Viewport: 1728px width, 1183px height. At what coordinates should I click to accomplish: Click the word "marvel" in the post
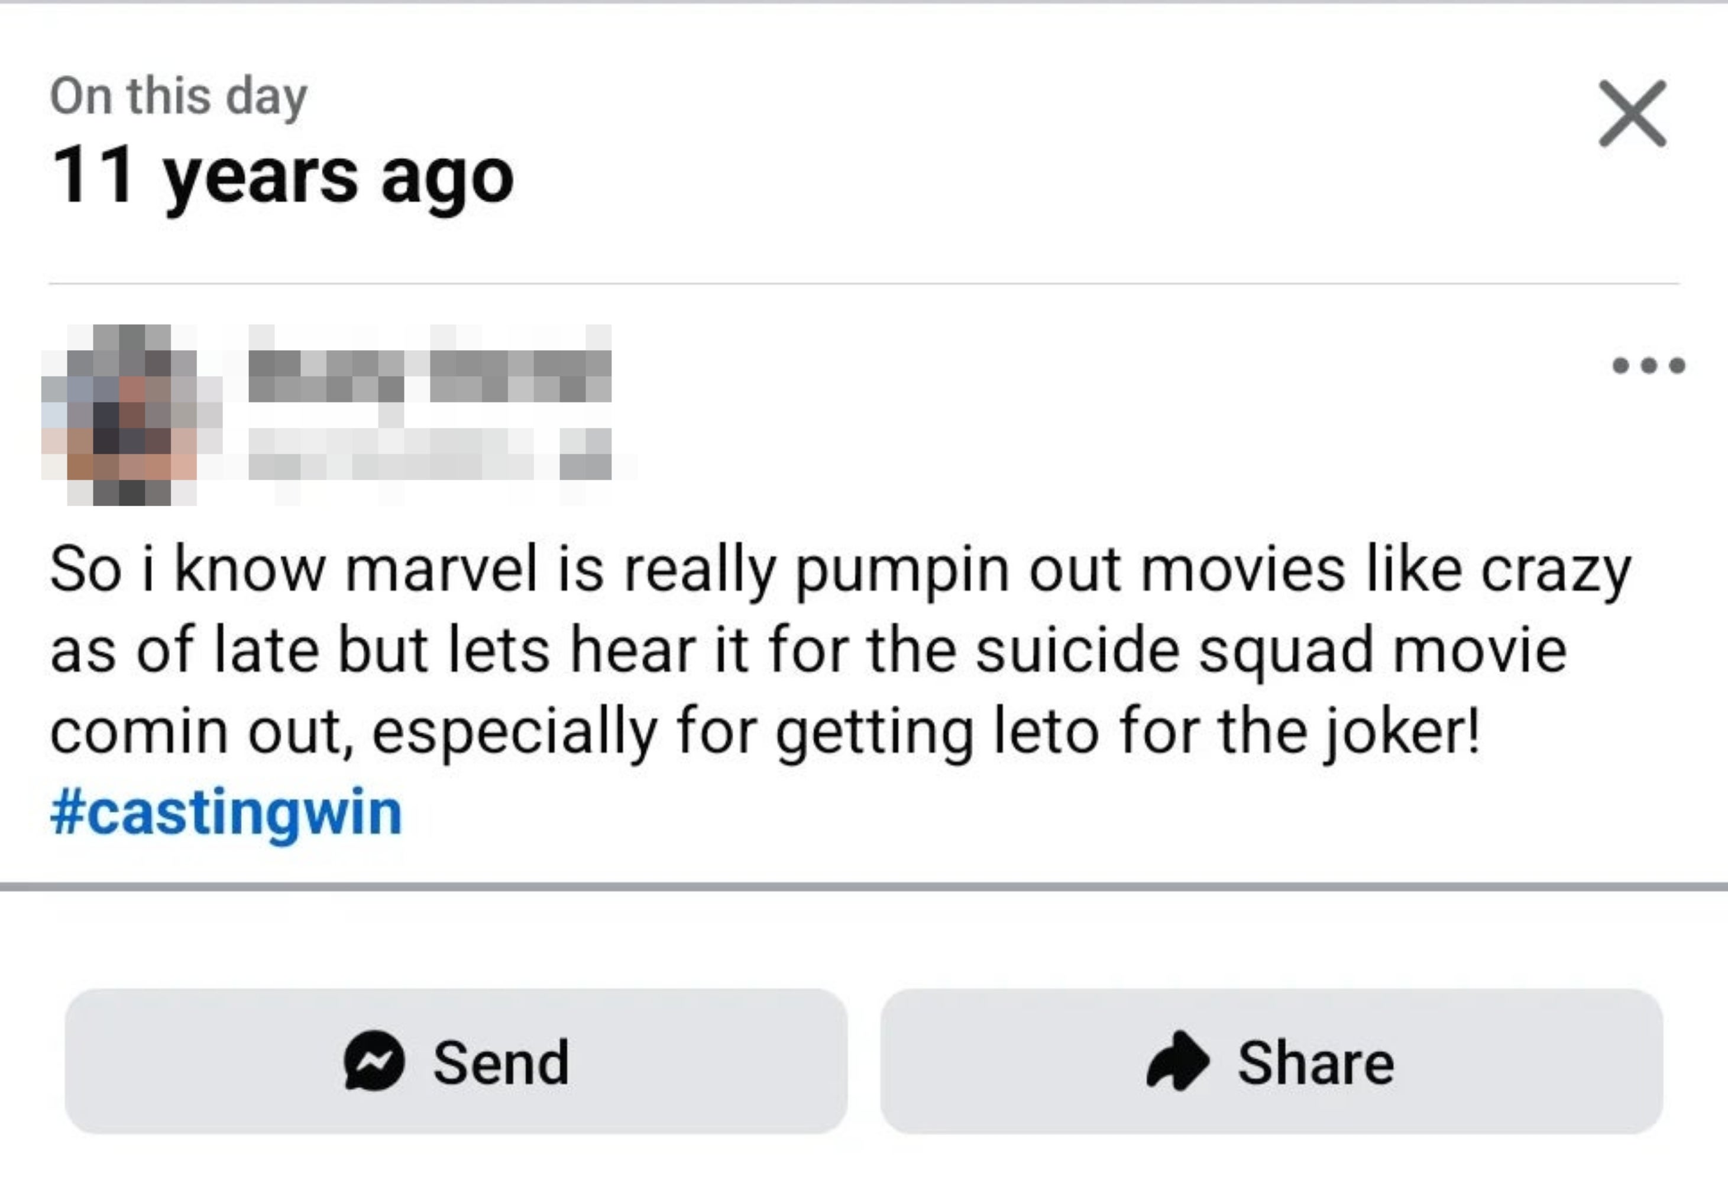(441, 570)
